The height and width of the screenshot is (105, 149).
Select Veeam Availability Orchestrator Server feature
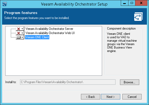(x=49, y=29)
